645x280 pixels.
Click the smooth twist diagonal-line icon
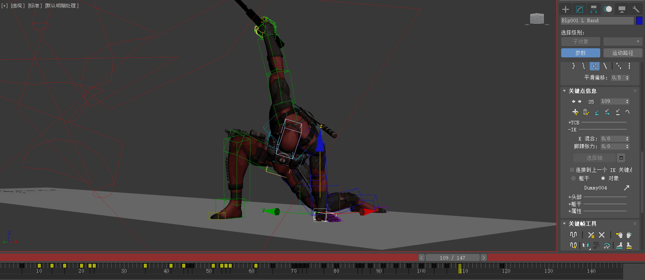tap(605, 66)
